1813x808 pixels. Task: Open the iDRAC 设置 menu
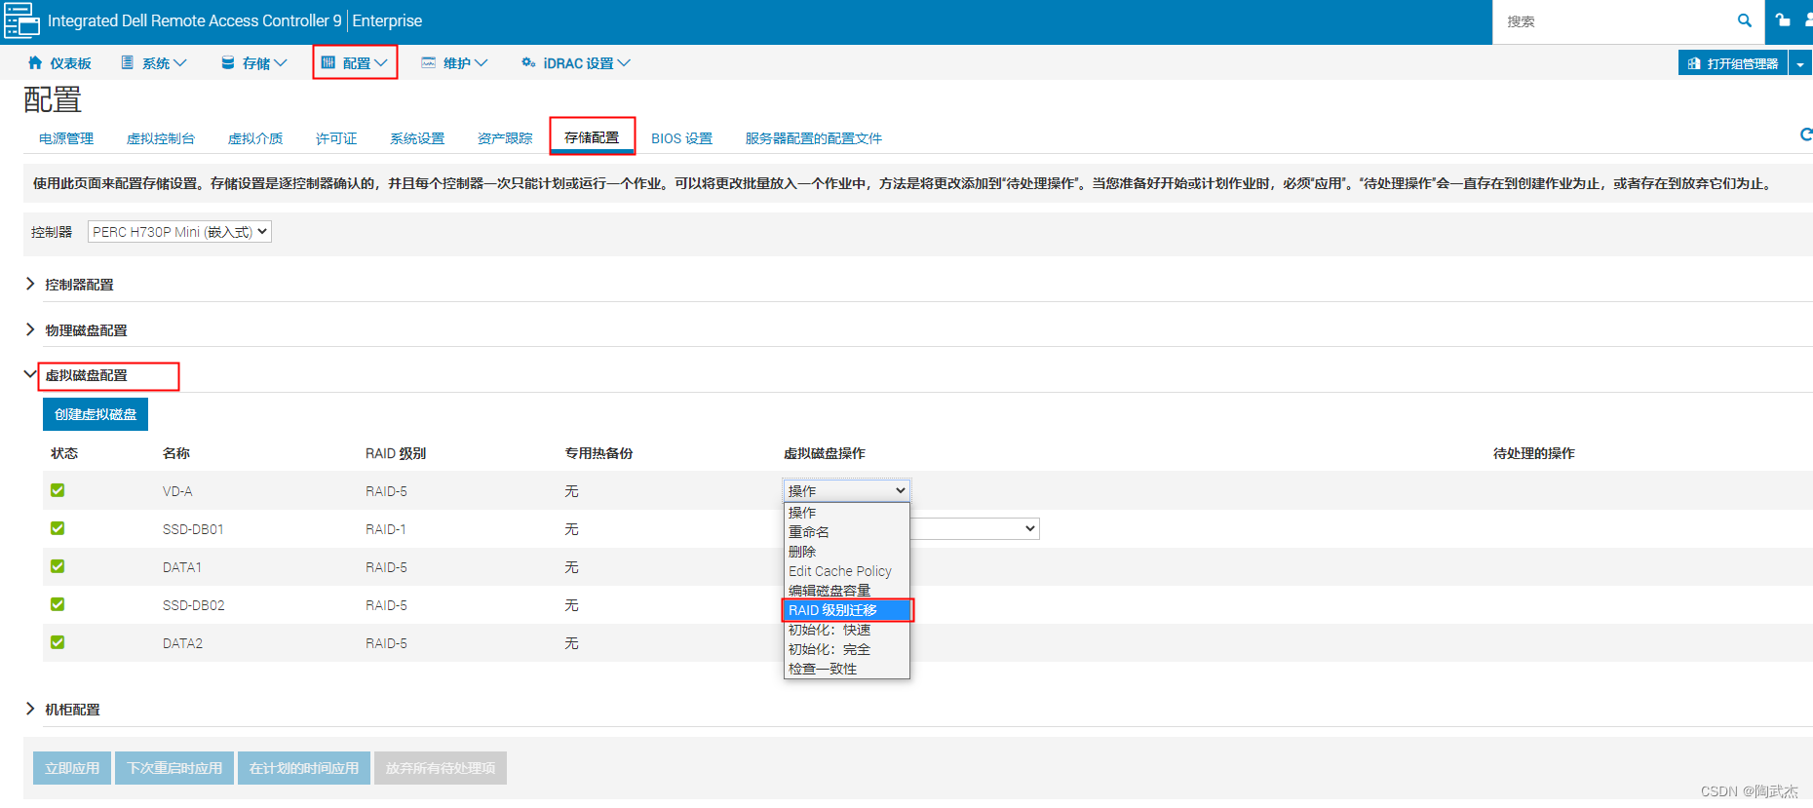click(x=576, y=63)
